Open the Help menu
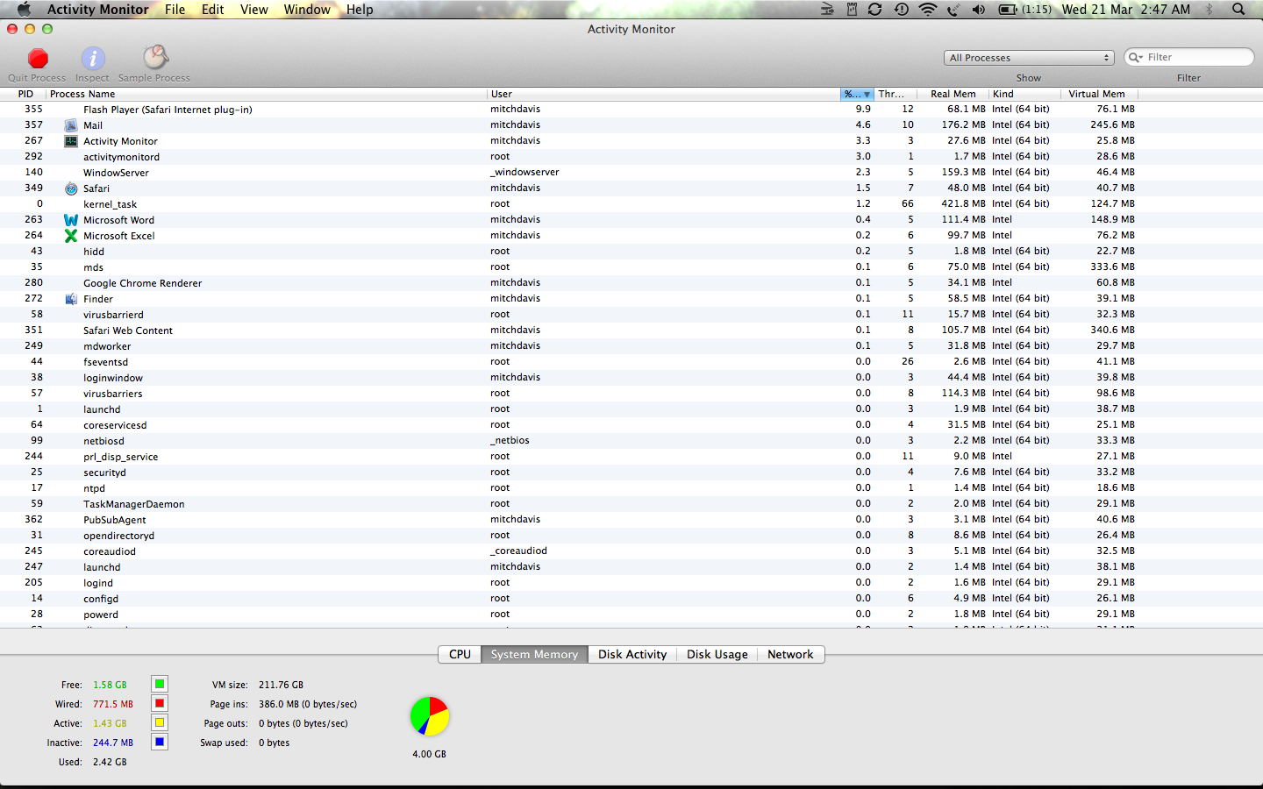 pos(360,9)
